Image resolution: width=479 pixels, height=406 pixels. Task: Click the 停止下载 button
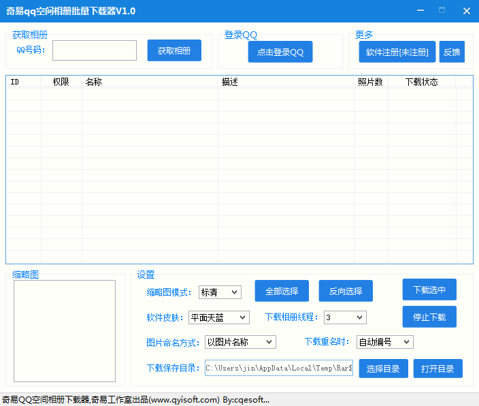pyautogui.click(x=429, y=317)
